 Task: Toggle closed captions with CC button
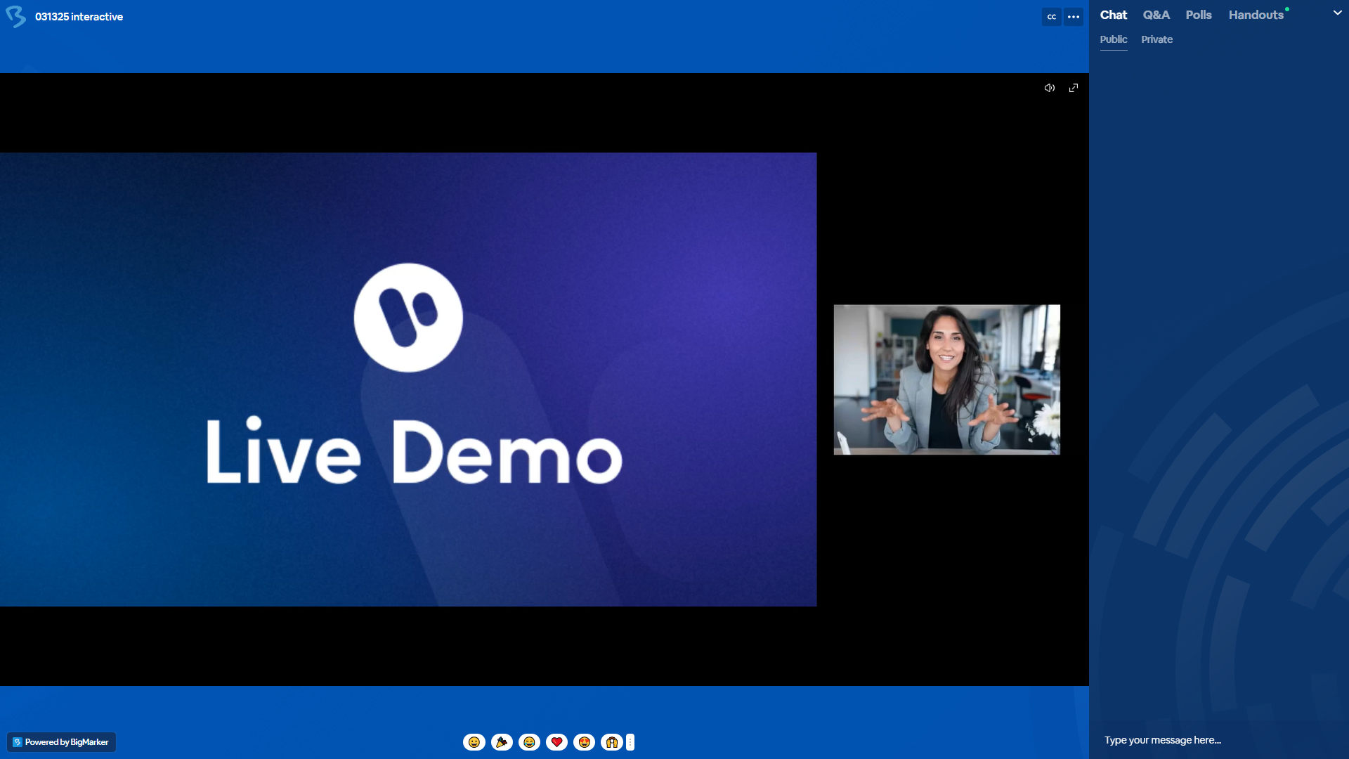coord(1051,17)
